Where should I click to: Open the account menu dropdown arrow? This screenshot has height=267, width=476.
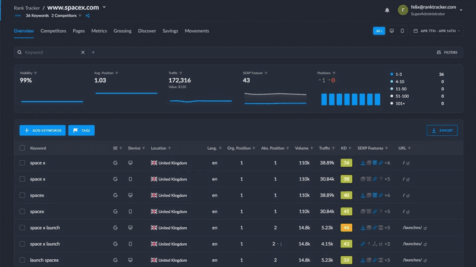pyautogui.click(x=461, y=10)
